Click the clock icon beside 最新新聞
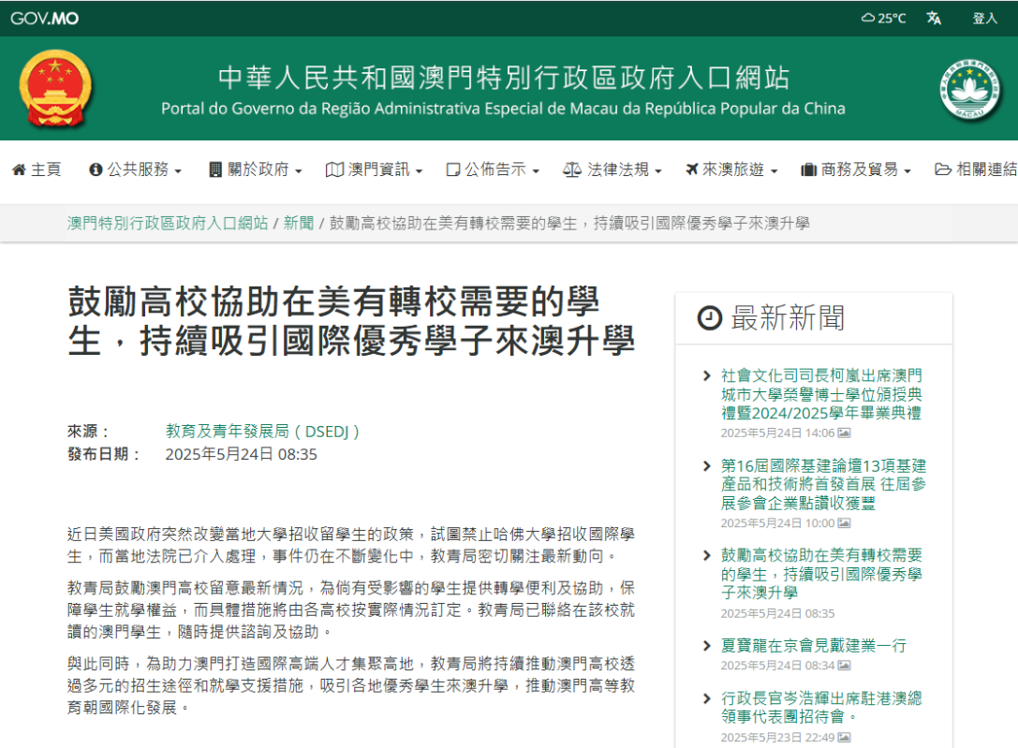This screenshot has width=1018, height=748. coord(710,318)
